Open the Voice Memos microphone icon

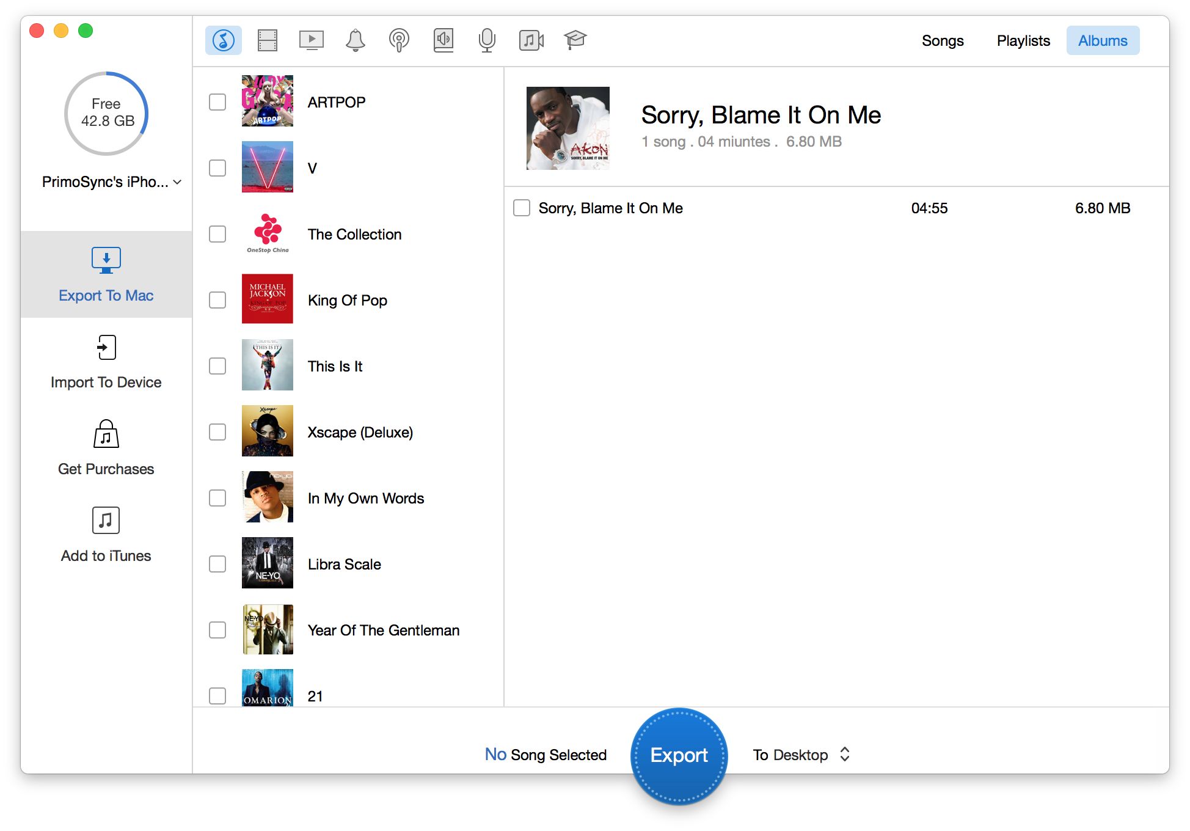487,40
